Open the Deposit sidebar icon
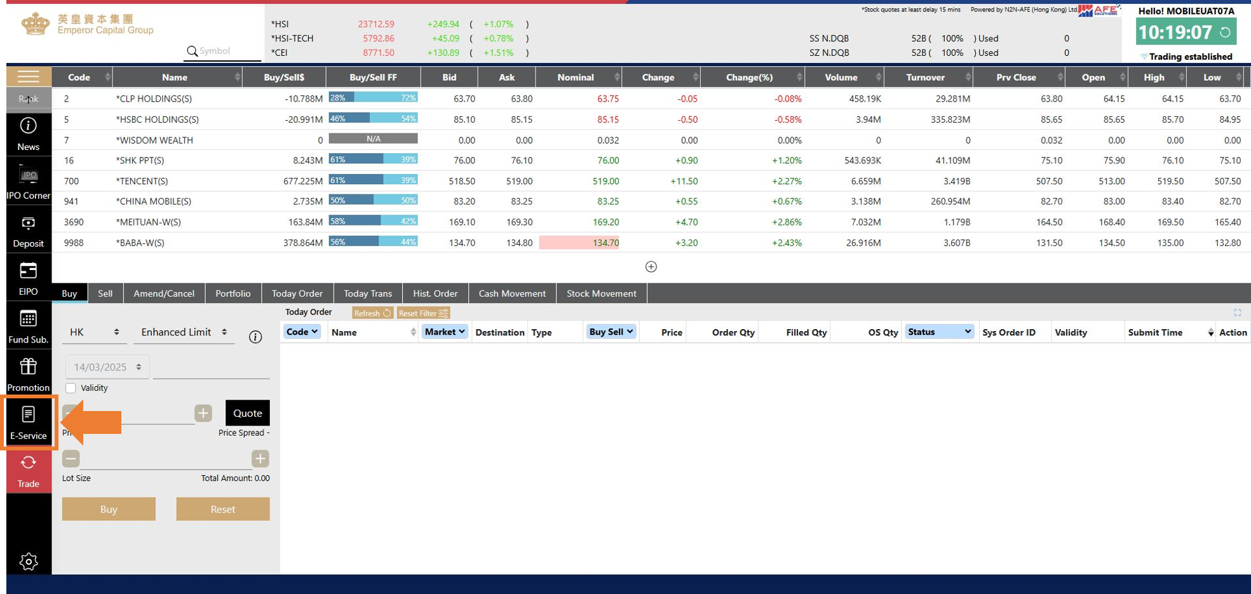1251x594 pixels. [29, 231]
